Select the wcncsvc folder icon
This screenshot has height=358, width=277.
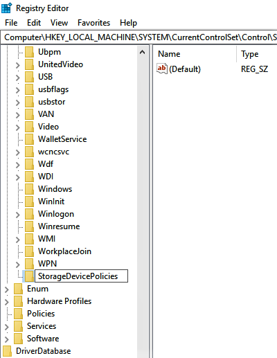coord(29,152)
